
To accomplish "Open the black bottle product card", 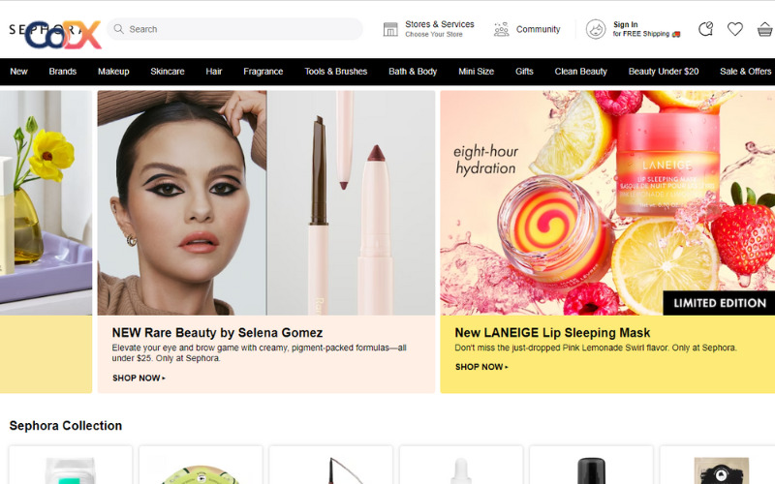I will 591,465.
